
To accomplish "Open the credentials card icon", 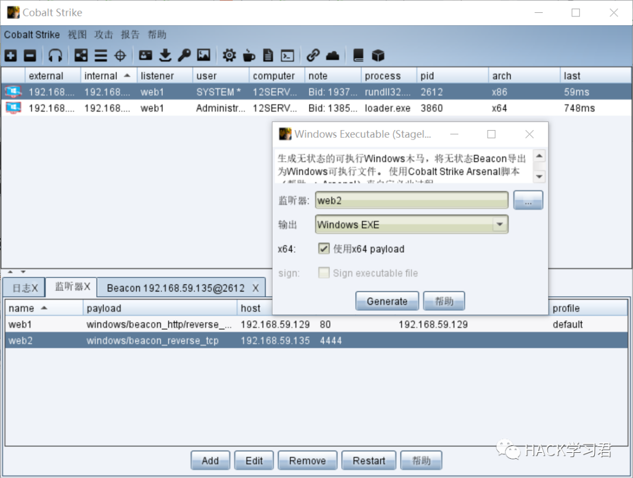I will 145,55.
